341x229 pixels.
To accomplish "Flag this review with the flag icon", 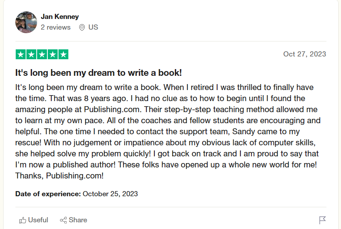I will click(x=322, y=220).
